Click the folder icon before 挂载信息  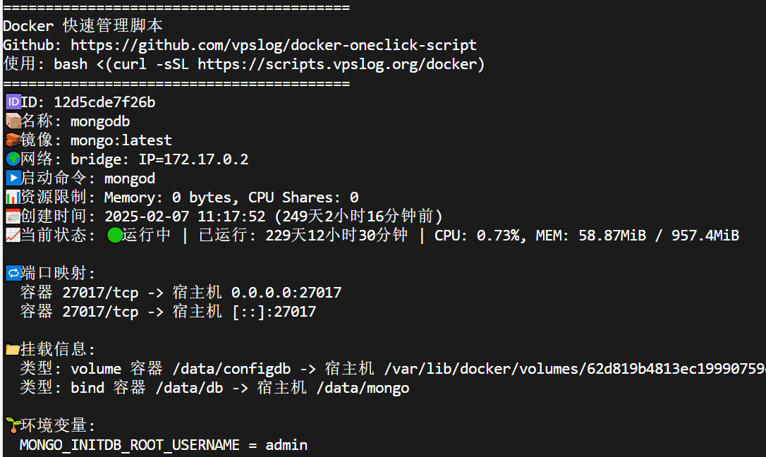(x=12, y=350)
